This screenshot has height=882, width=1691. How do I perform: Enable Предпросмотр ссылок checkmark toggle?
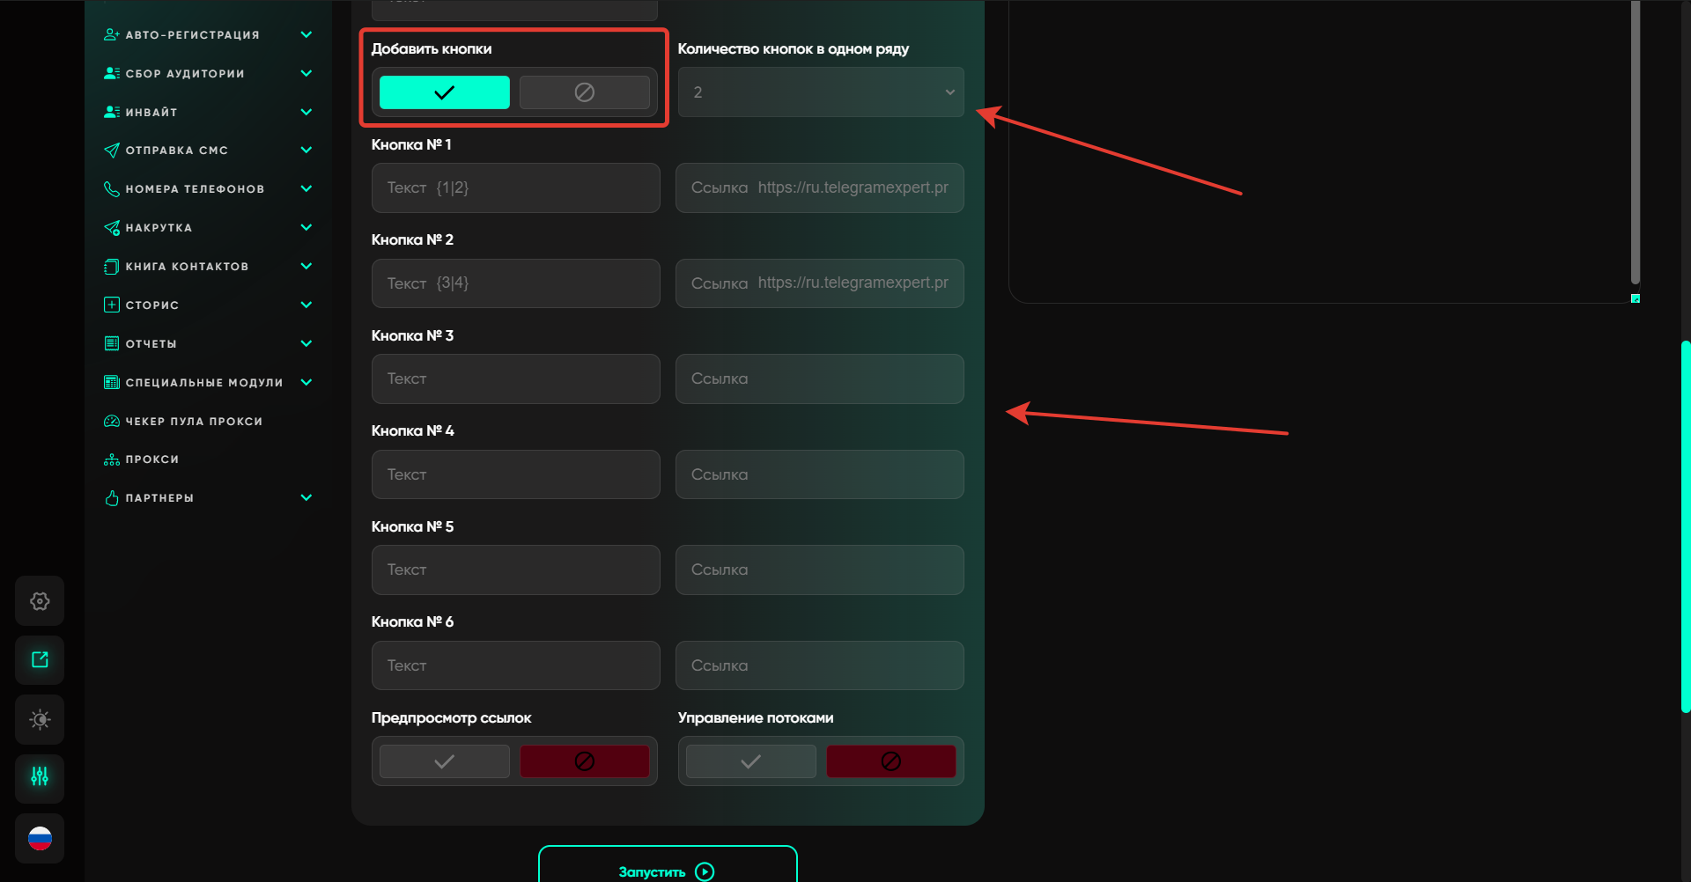444,761
